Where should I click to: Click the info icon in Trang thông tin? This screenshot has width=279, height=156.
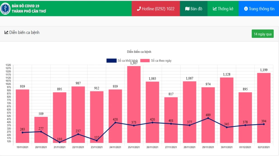tap(246, 9)
